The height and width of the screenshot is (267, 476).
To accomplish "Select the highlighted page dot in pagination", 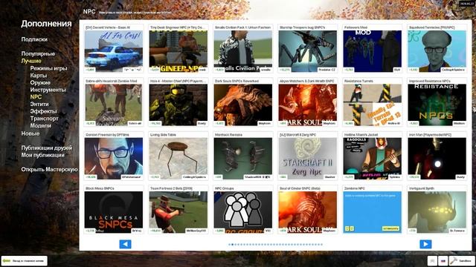I will (233, 244).
